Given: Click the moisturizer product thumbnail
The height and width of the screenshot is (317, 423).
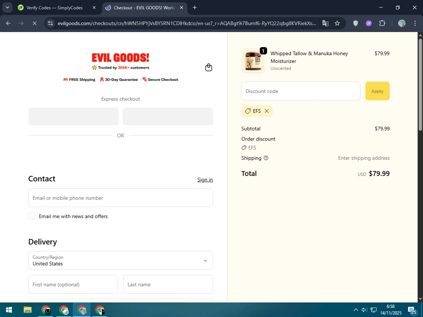Looking at the screenshot, I should point(253,61).
